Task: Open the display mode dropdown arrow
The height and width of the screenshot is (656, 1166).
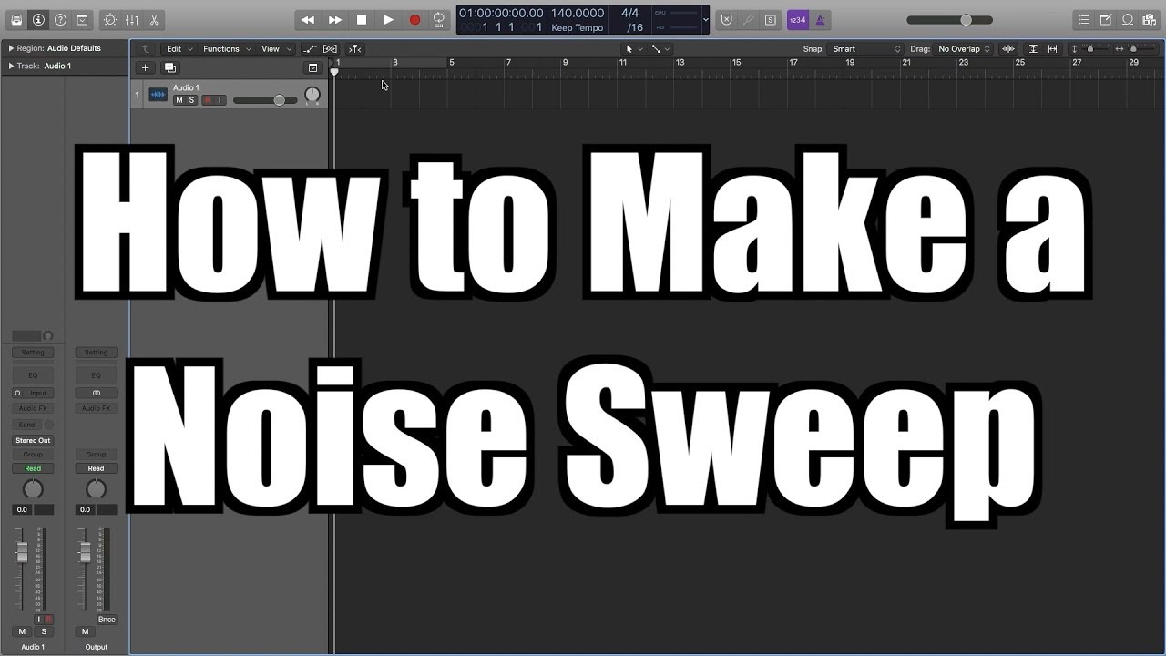Action: [x=704, y=19]
